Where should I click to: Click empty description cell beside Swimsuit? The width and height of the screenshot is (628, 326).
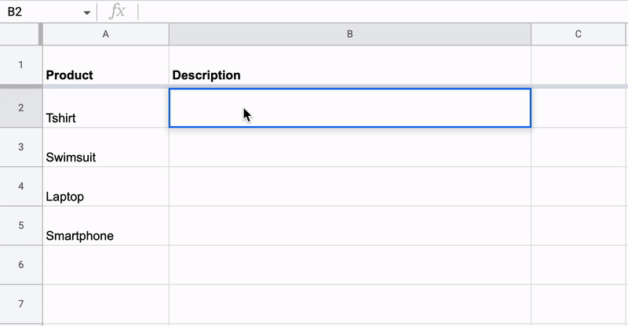tap(350, 147)
